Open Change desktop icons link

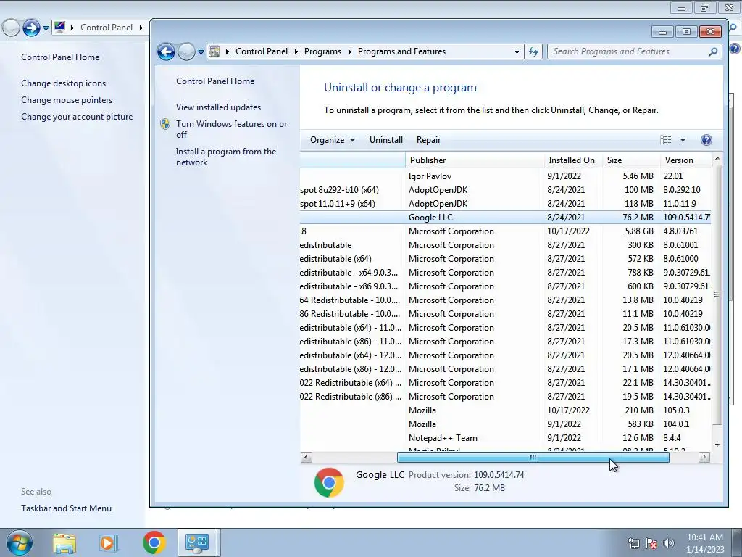64,83
